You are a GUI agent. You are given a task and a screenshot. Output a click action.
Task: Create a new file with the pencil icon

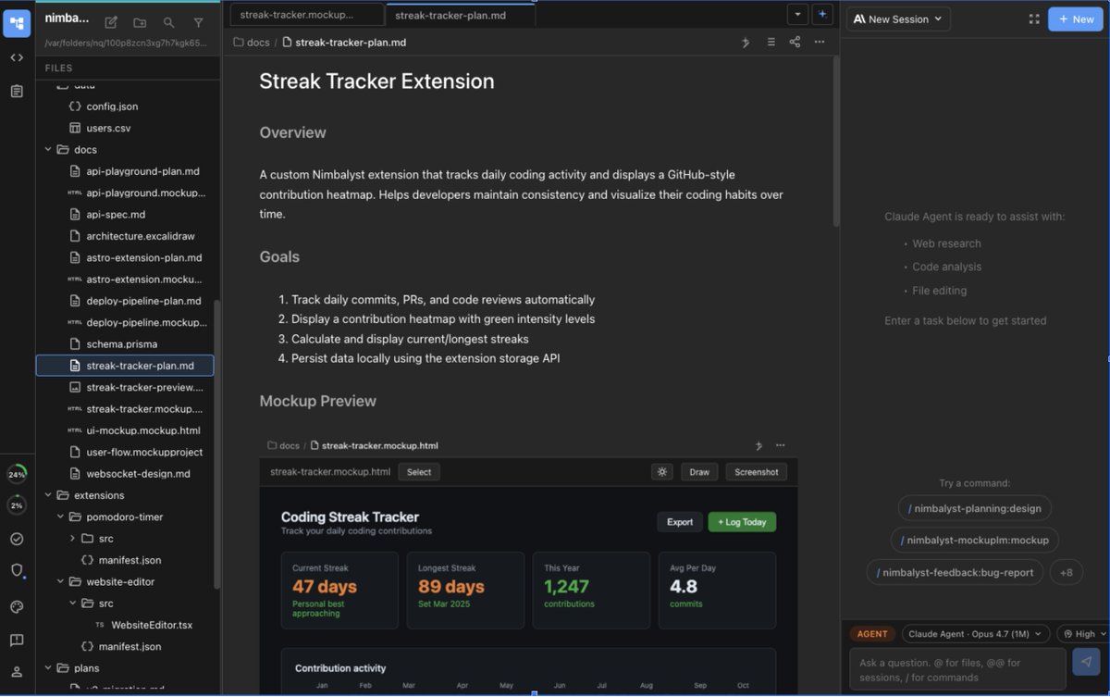(x=111, y=22)
